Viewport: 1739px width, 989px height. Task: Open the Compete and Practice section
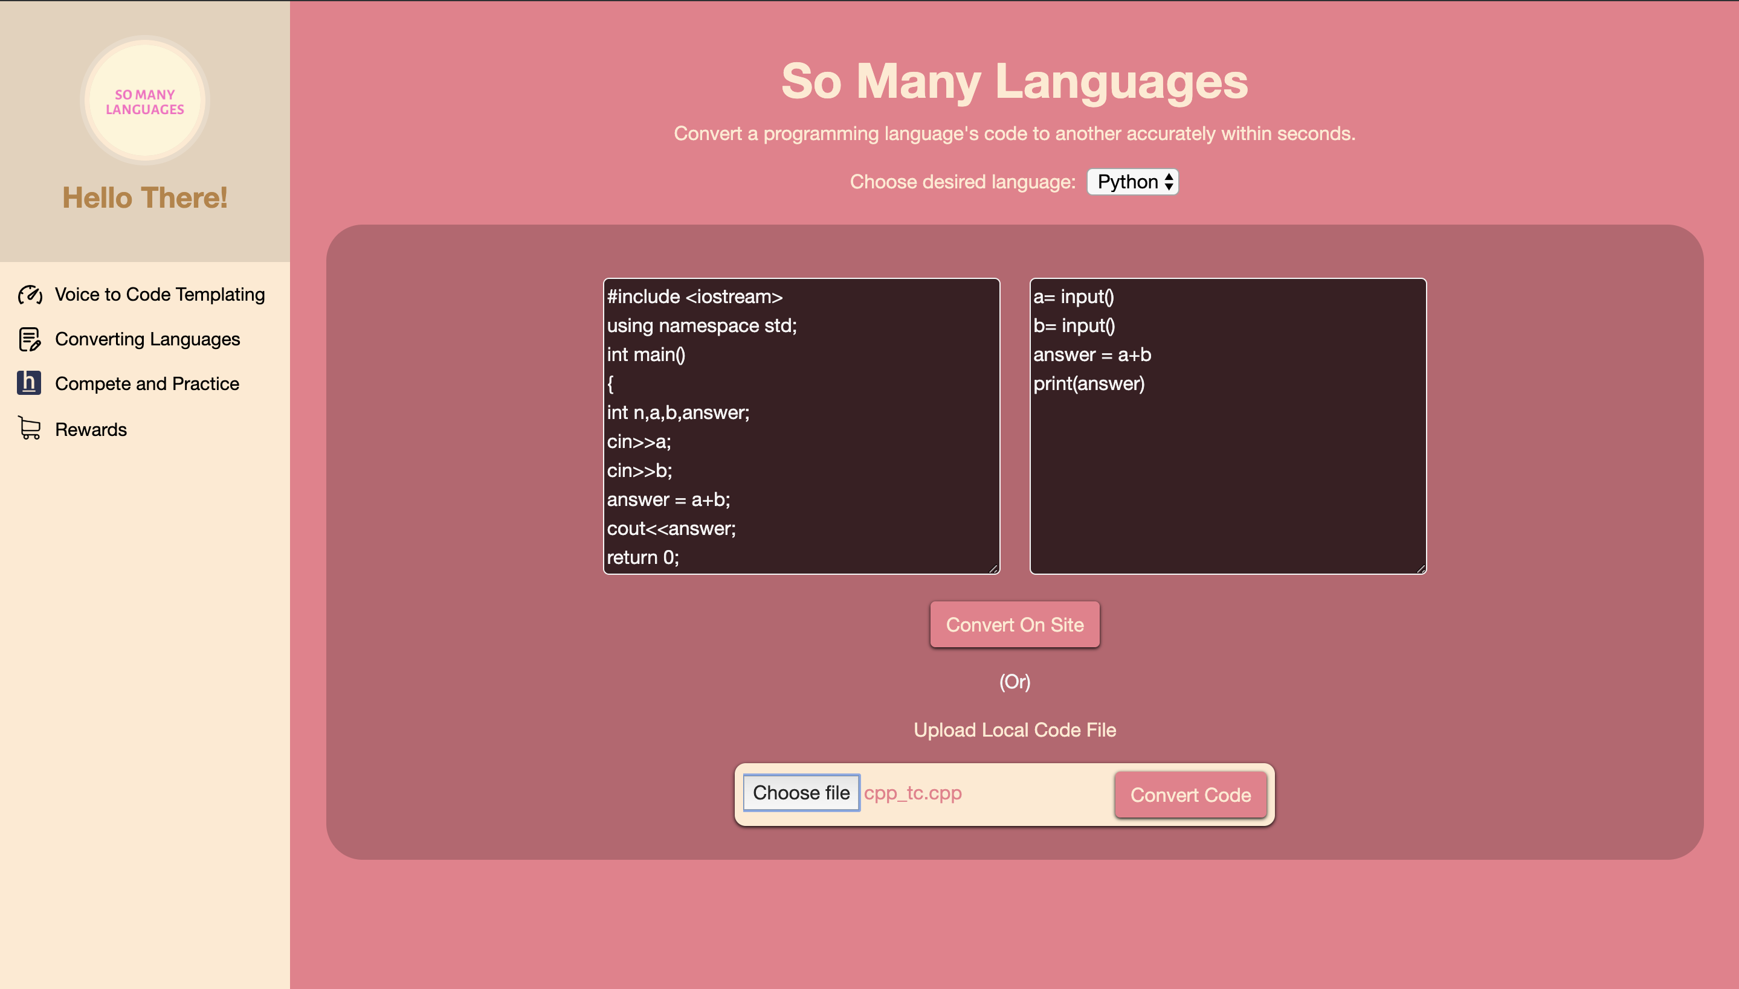click(x=147, y=384)
